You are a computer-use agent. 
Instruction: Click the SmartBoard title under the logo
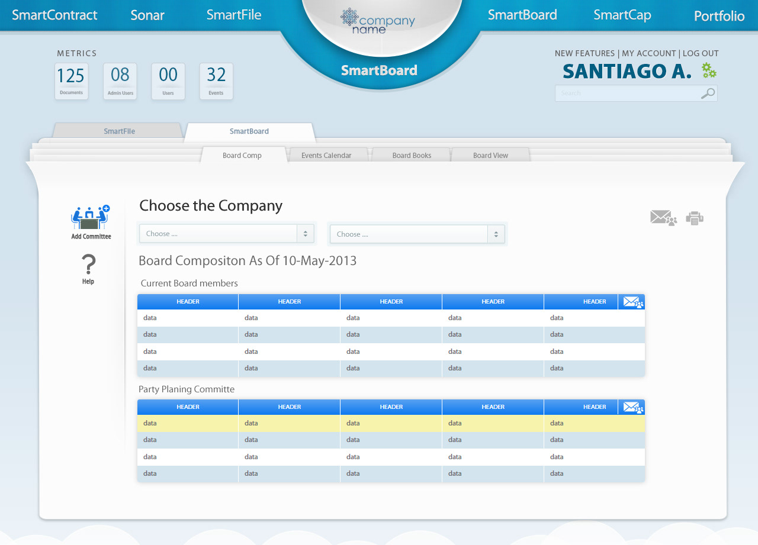pyautogui.click(x=379, y=70)
